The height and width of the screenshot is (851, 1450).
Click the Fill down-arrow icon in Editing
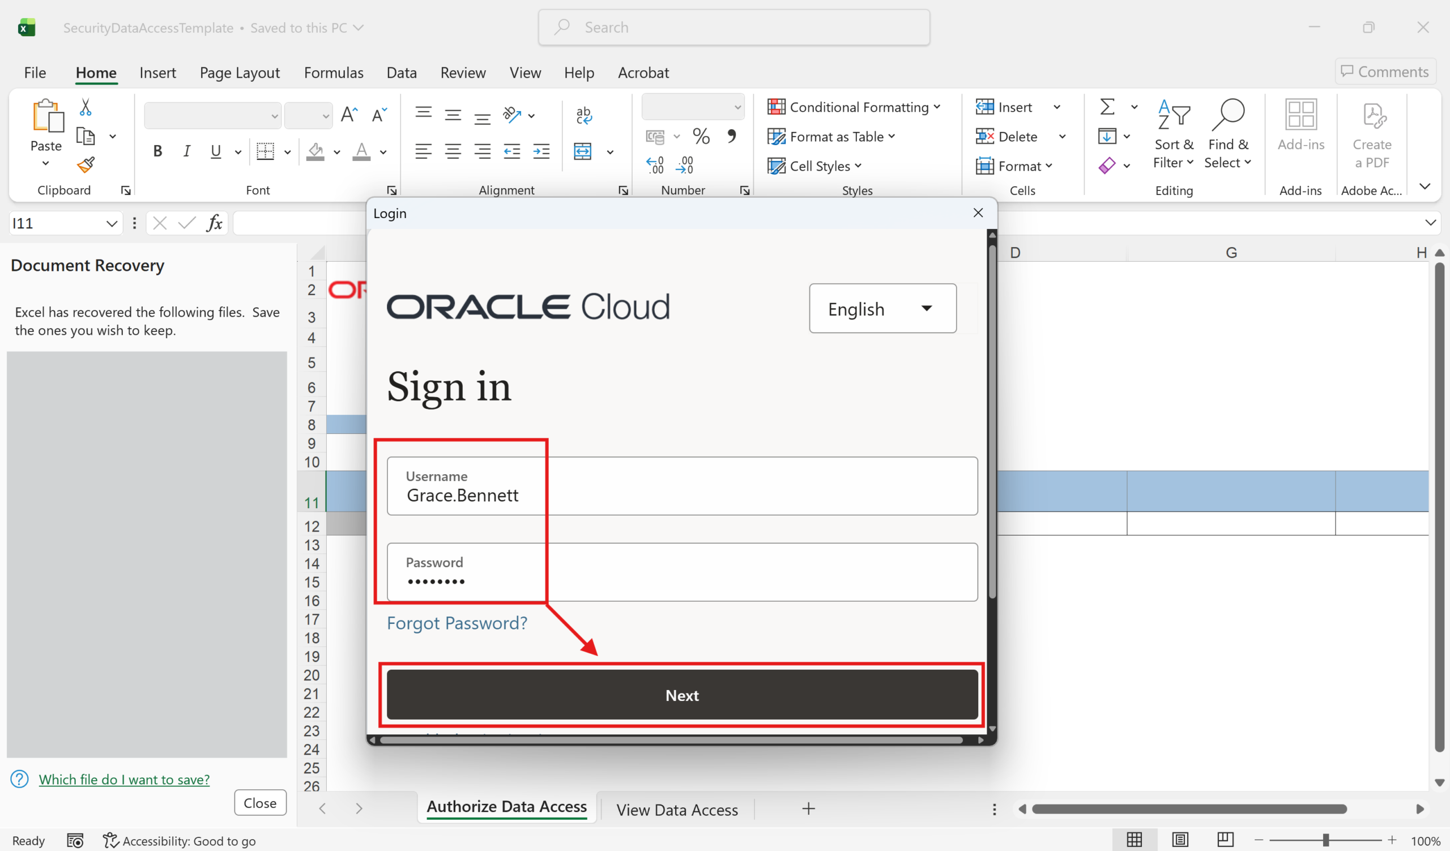click(x=1107, y=137)
